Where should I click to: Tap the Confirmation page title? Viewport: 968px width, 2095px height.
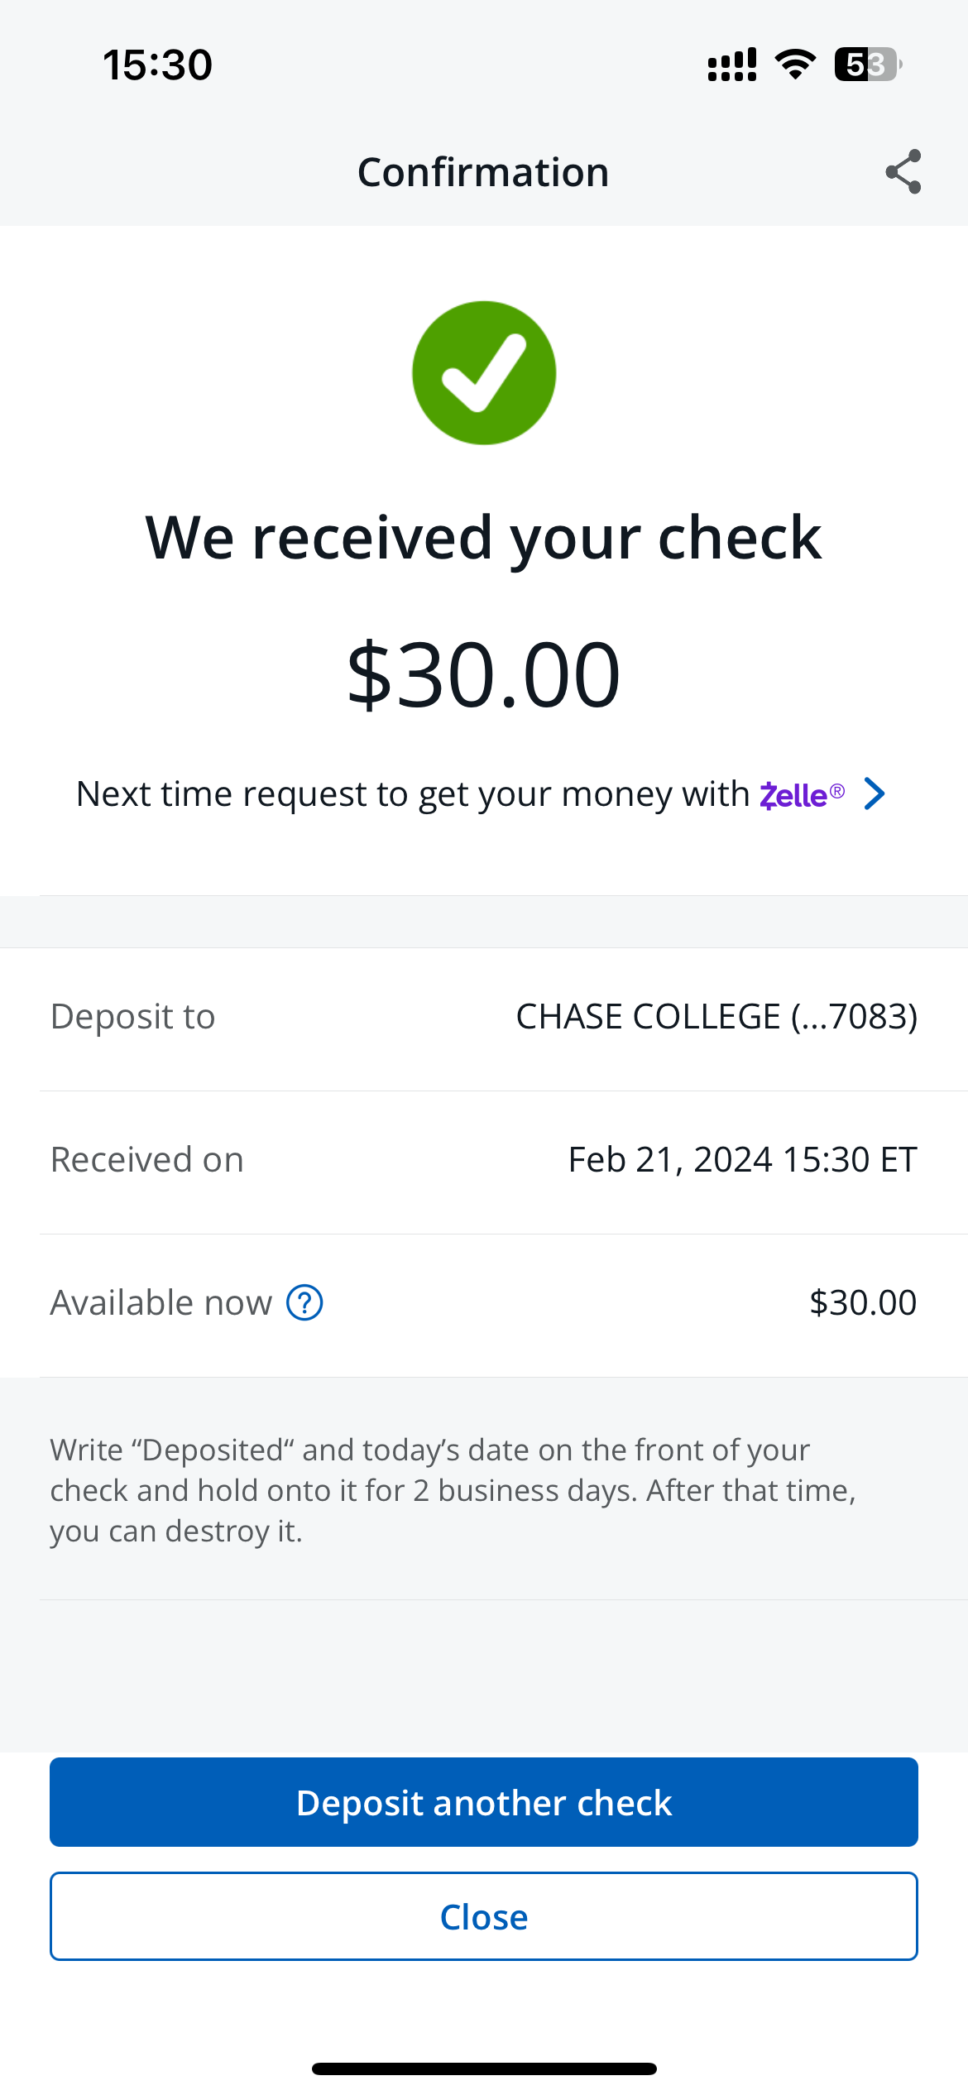click(x=483, y=172)
